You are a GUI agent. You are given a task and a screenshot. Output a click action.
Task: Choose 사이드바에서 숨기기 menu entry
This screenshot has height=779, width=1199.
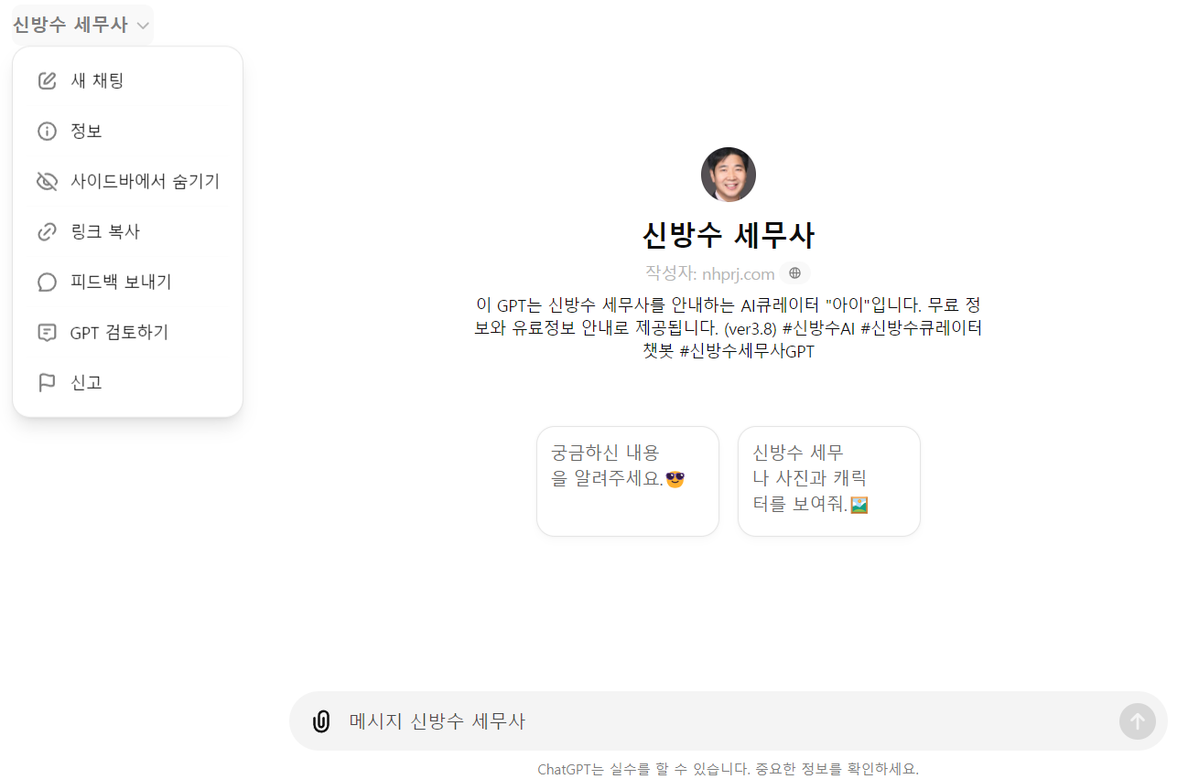pyautogui.click(x=127, y=182)
